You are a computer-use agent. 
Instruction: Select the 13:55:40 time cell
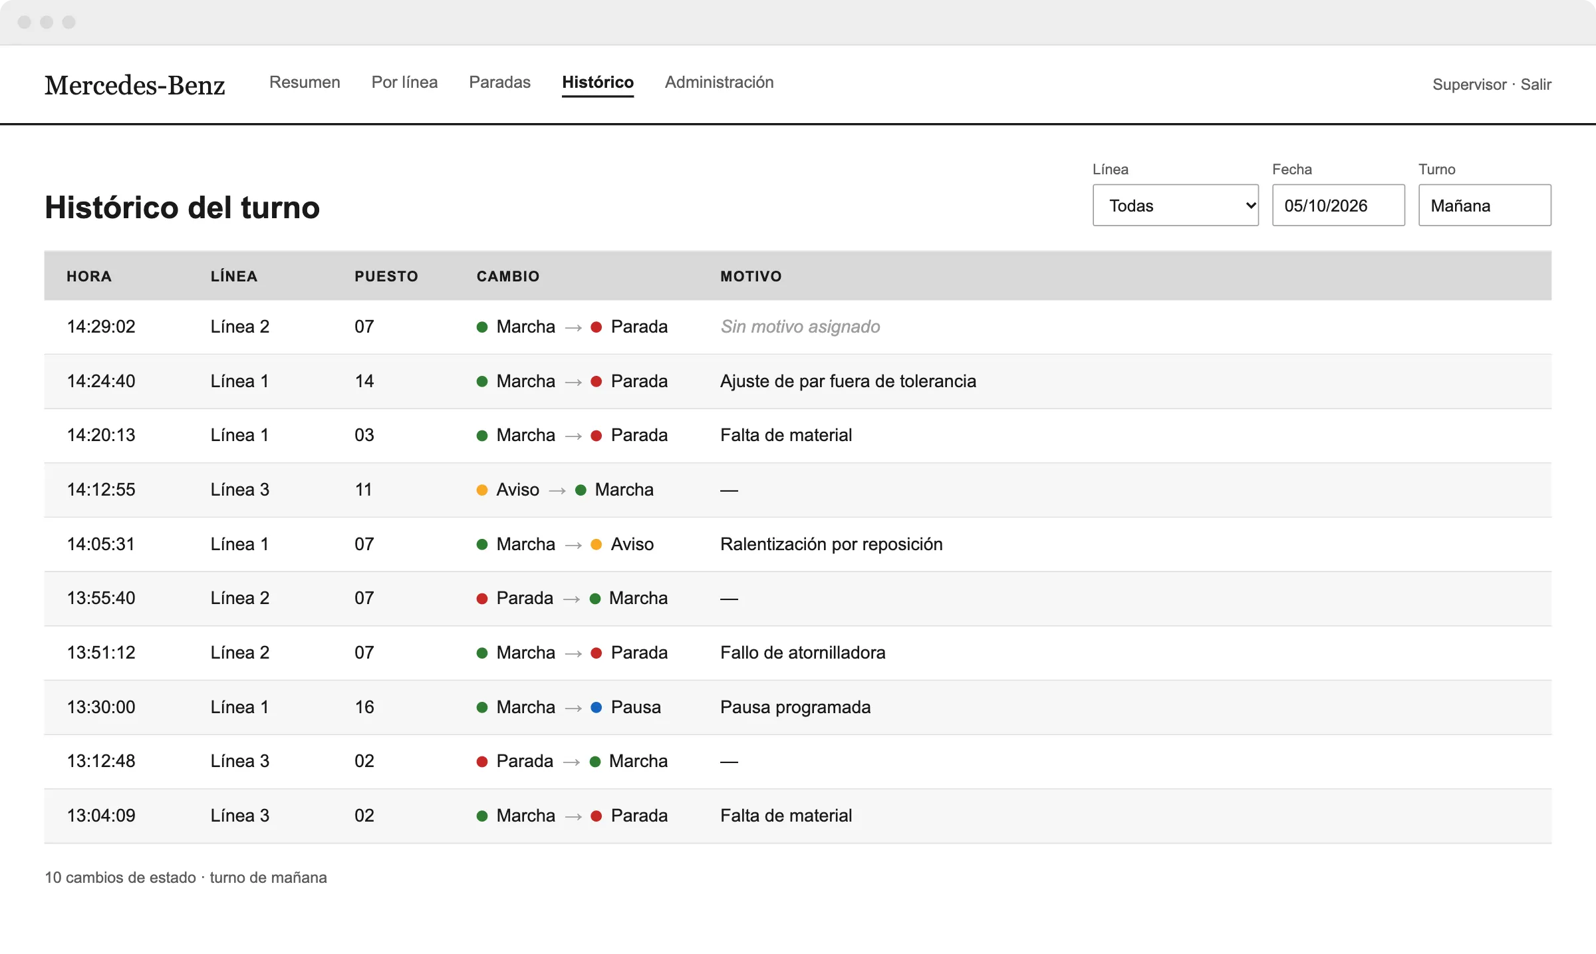coord(101,598)
